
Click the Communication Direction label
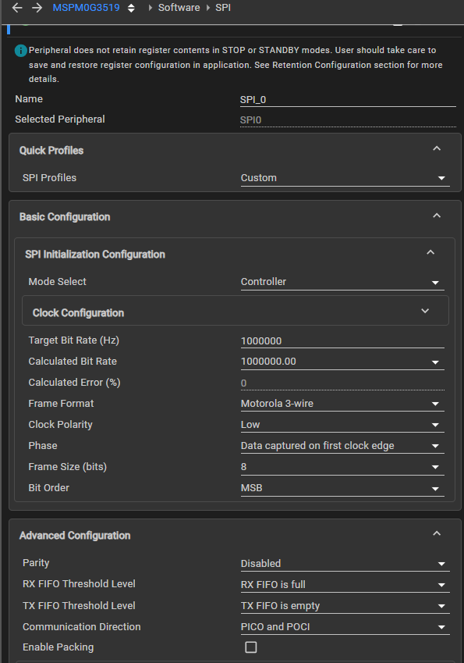pos(81,626)
